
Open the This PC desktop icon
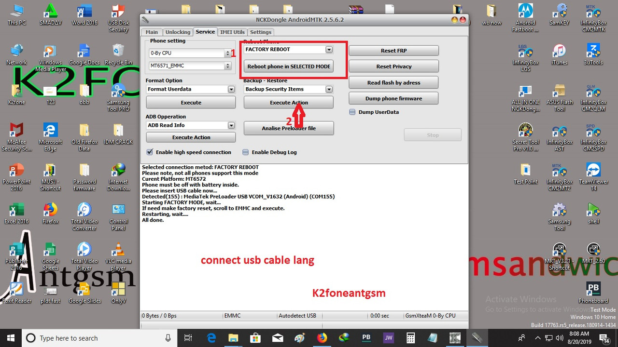coord(17,15)
